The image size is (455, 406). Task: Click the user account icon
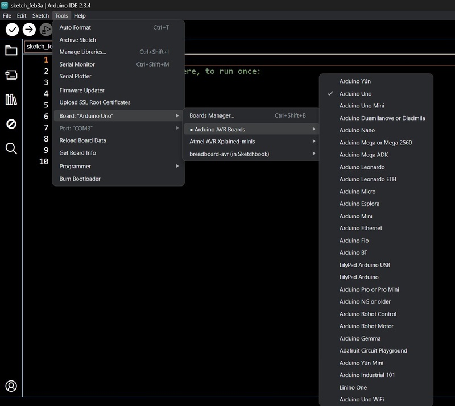11,386
